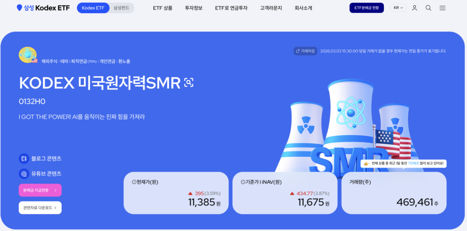The width and height of the screenshot is (467, 231).
Task: Click the Samsung Kodex ETF logo
Action: pos(43,8)
